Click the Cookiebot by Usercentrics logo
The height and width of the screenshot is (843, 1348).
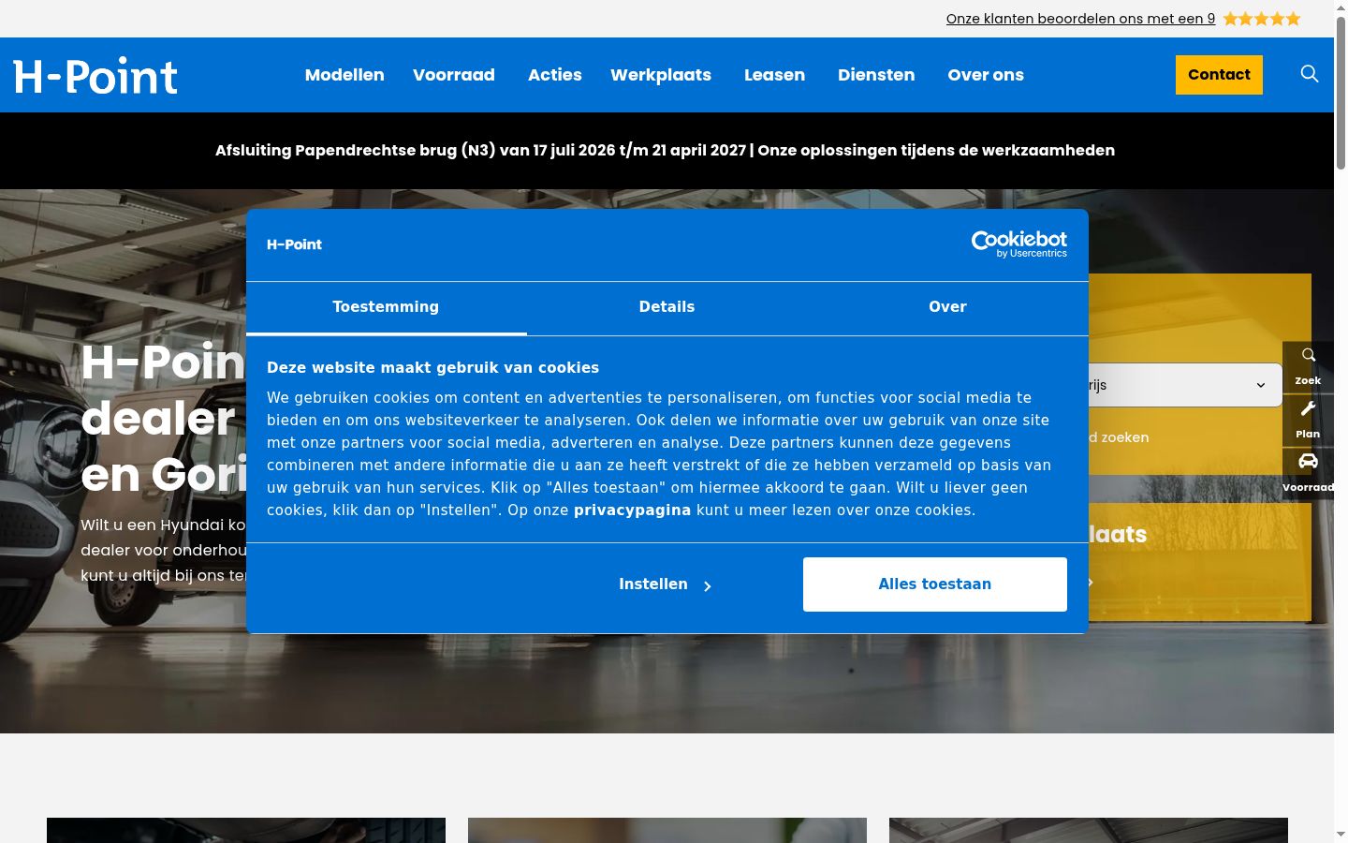[1018, 244]
